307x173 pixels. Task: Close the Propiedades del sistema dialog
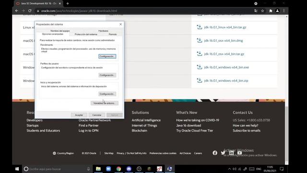point(120,24)
